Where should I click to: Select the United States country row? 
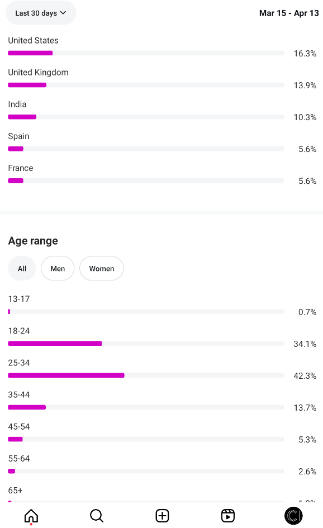(162, 47)
